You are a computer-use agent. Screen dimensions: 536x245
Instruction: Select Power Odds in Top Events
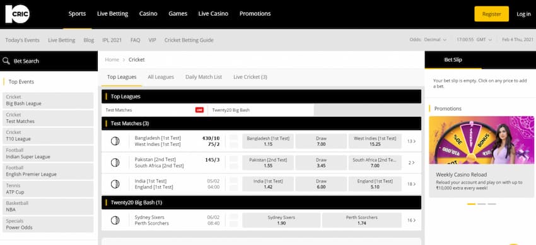[48, 224]
